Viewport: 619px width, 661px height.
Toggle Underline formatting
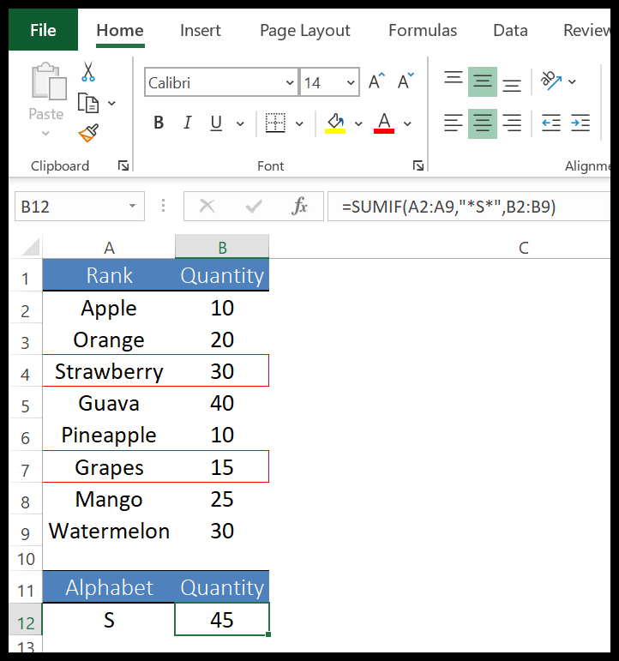pos(216,123)
